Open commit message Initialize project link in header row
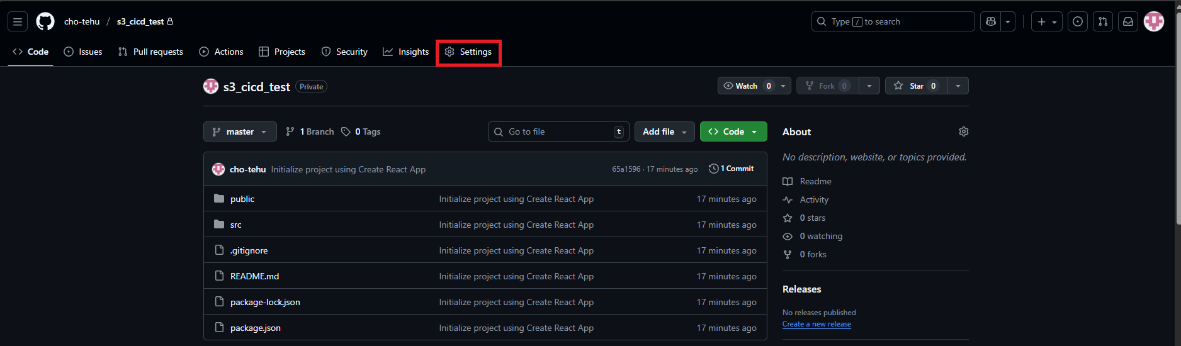Screen dimensions: 1181x346 coord(348,169)
